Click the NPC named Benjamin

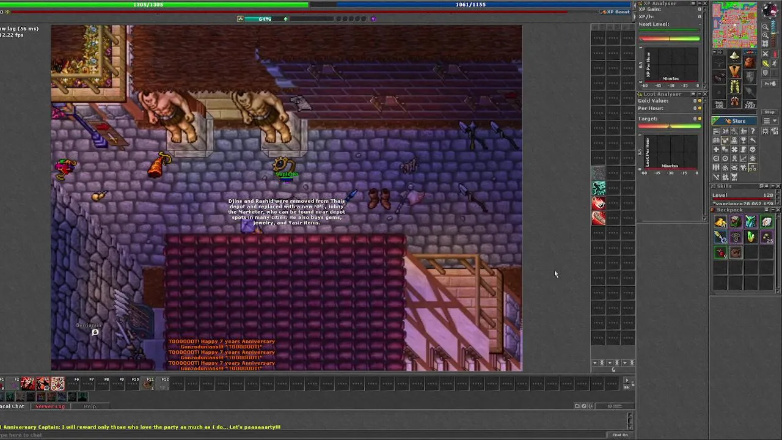click(89, 325)
